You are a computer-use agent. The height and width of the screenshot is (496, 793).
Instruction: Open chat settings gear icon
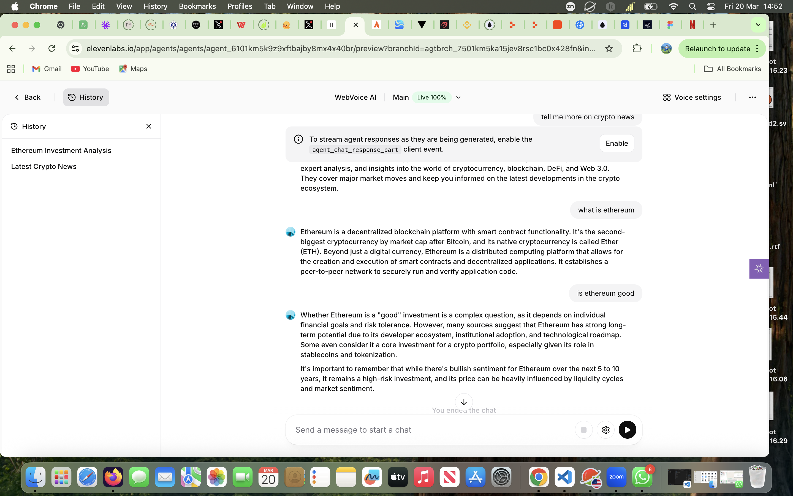point(605,430)
